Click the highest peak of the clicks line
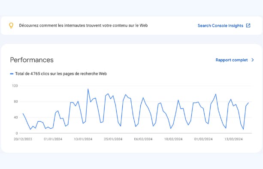 click(x=88, y=89)
